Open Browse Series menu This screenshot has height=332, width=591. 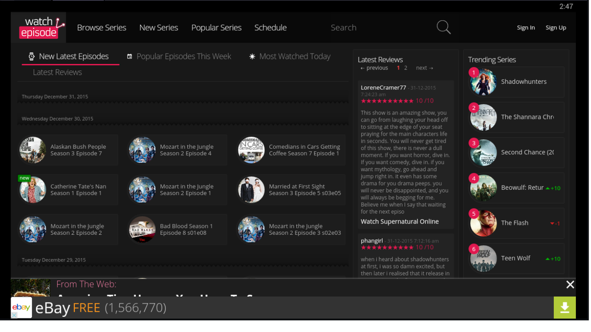[x=101, y=28]
